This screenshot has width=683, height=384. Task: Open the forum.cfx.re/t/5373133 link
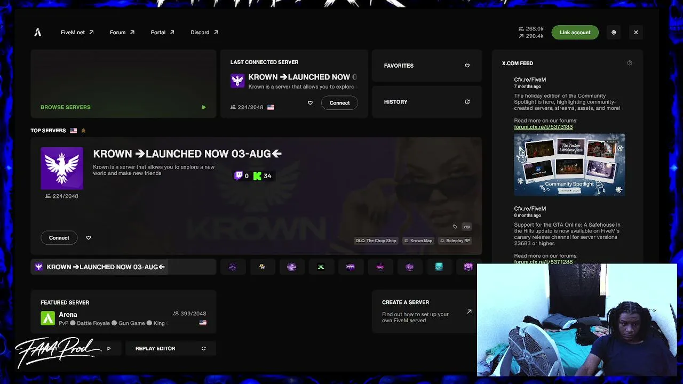coord(543,127)
